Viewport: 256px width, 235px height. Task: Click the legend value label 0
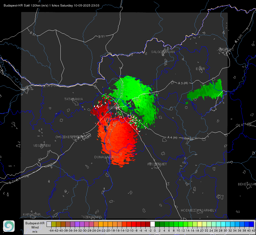pos(155,231)
